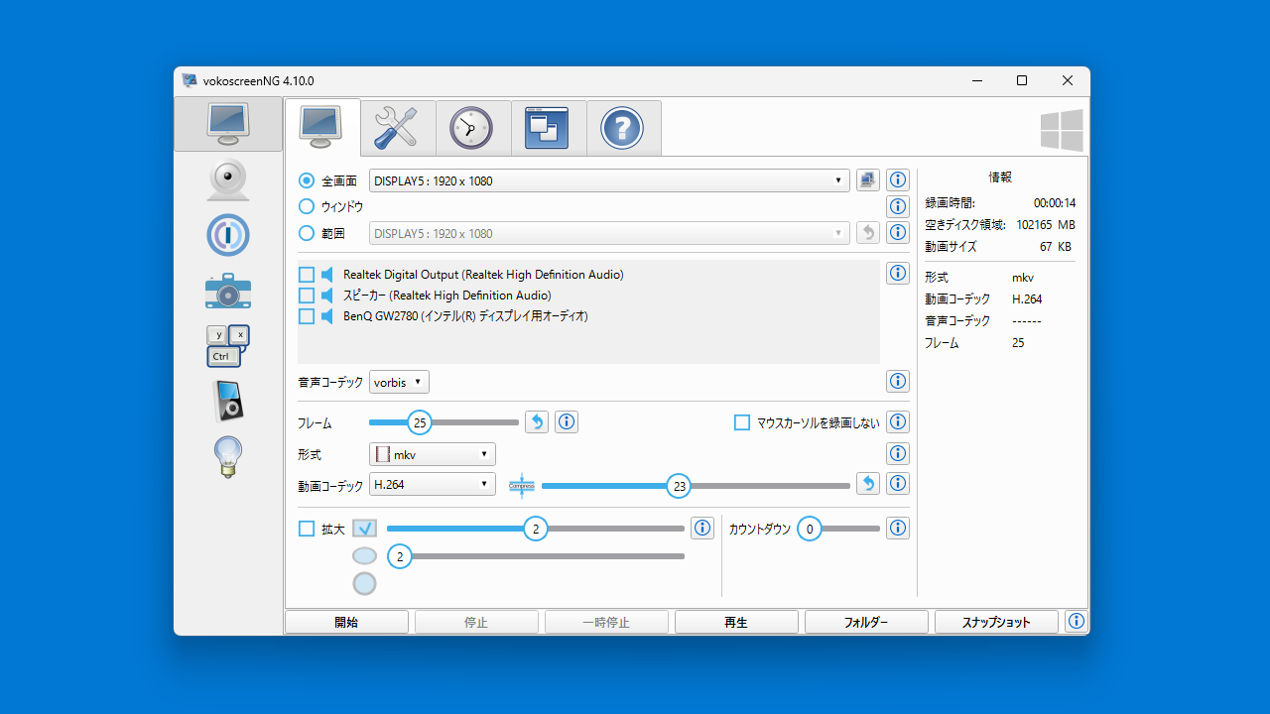The image size is (1270, 714).
Task: Click the 開始 button
Action: [x=346, y=623]
